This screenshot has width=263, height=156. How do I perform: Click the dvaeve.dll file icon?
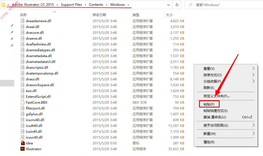tap(23, 38)
